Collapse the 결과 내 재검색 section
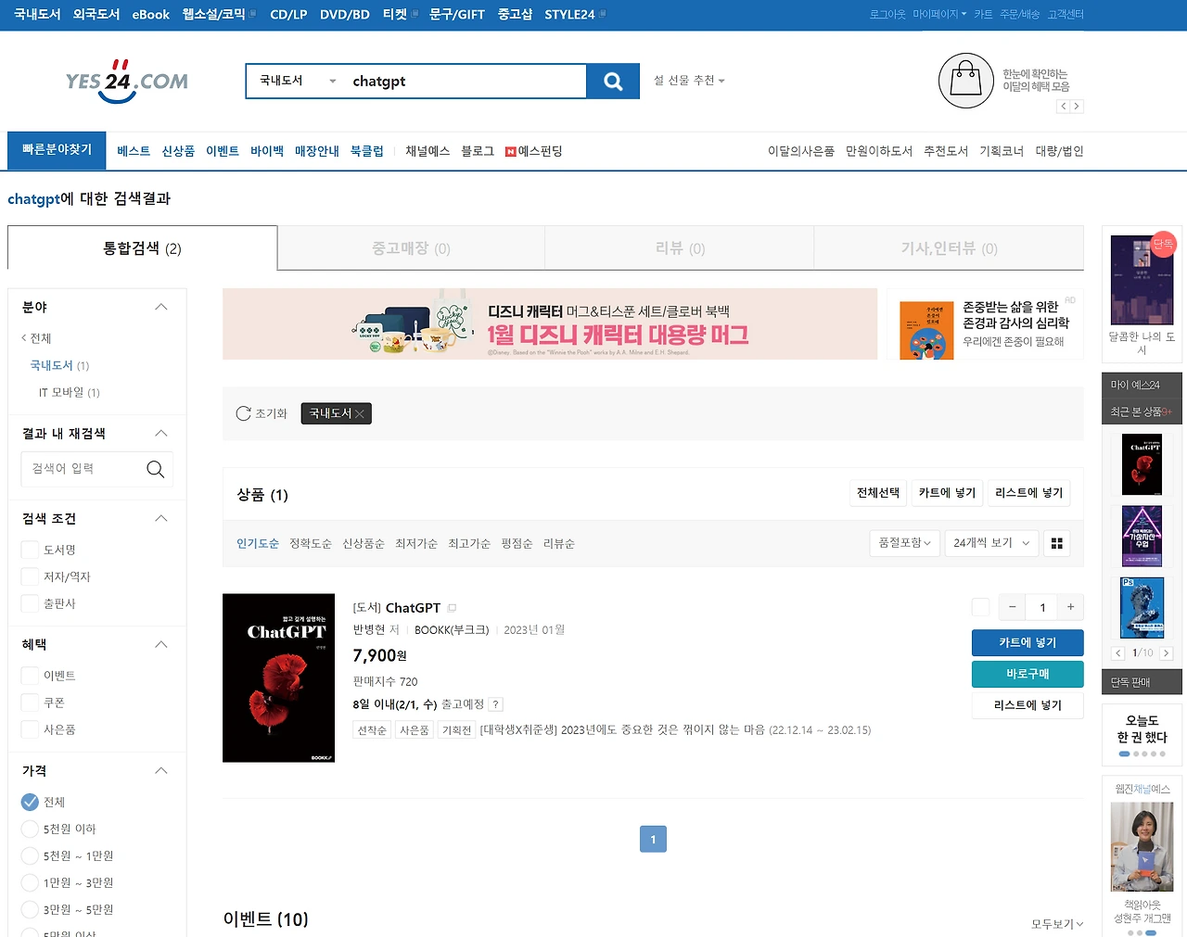This screenshot has height=937, width=1187. point(161,433)
